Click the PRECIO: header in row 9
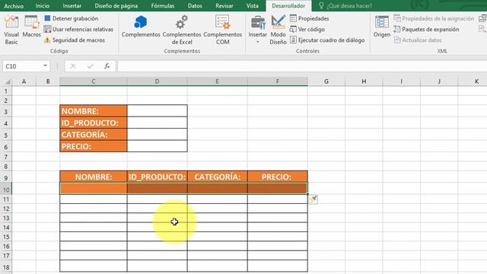Image resolution: width=487 pixels, height=274 pixels. coord(277,177)
